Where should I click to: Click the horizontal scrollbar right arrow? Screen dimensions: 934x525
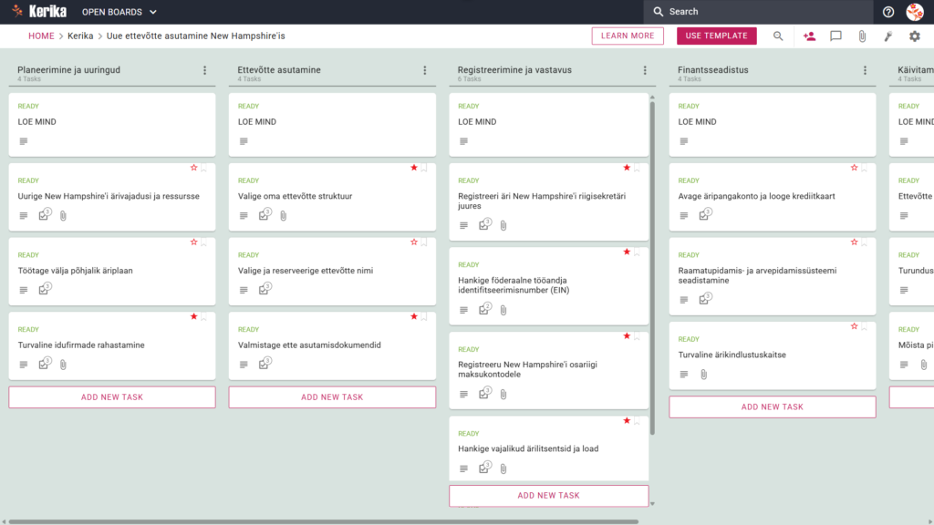coord(929,521)
